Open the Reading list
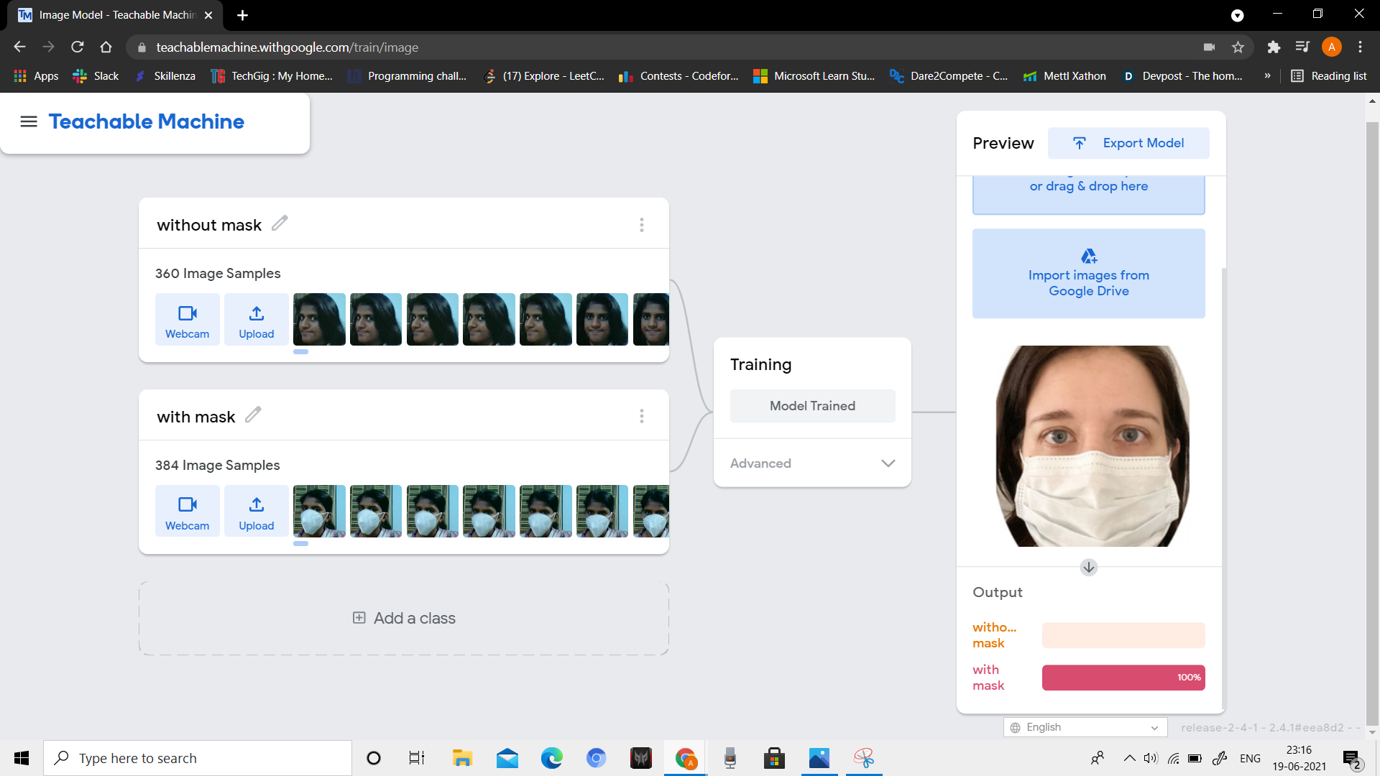Image resolution: width=1380 pixels, height=776 pixels. pos(1329,76)
